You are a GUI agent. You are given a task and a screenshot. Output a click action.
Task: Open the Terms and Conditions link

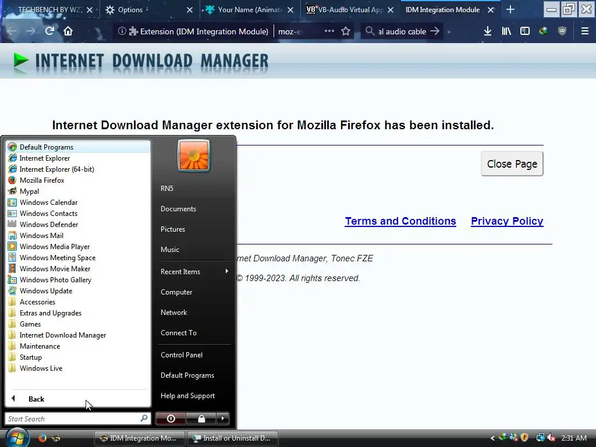pyautogui.click(x=400, y=221)
